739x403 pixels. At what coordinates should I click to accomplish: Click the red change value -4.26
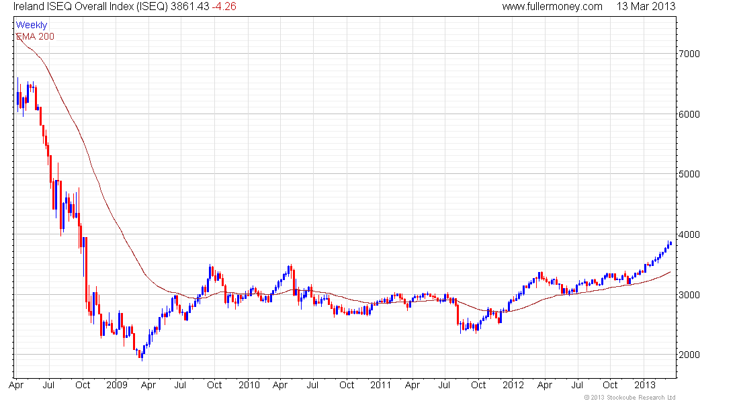[x=224, y=7]
